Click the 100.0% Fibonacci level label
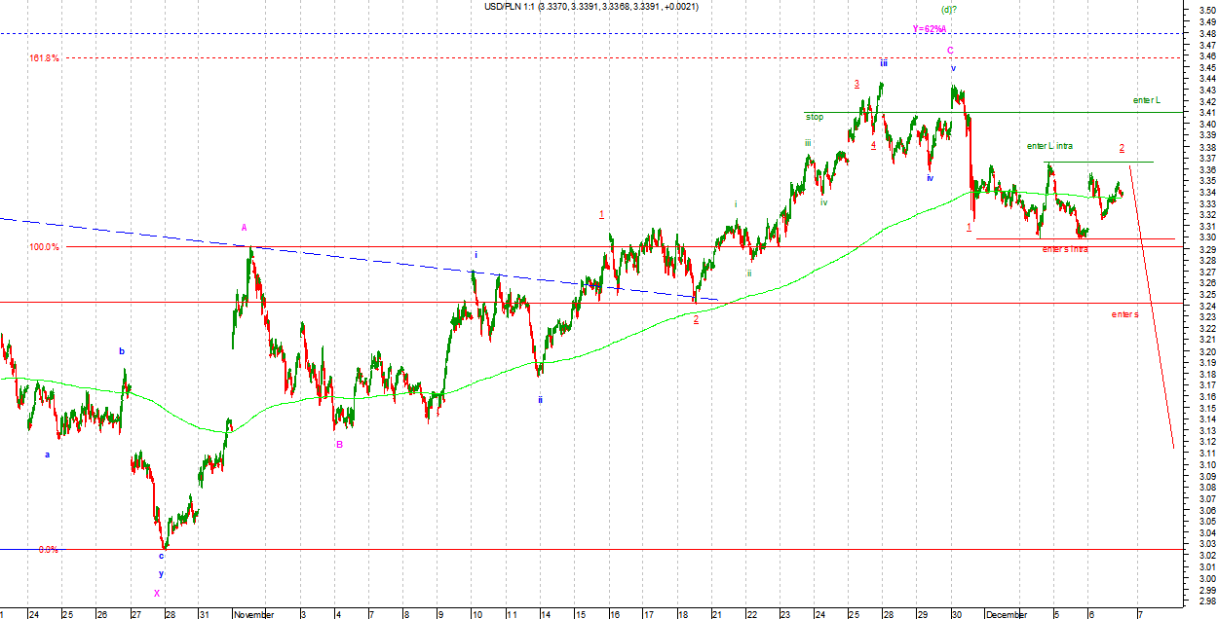1218x619 pixels. [44, 247]
